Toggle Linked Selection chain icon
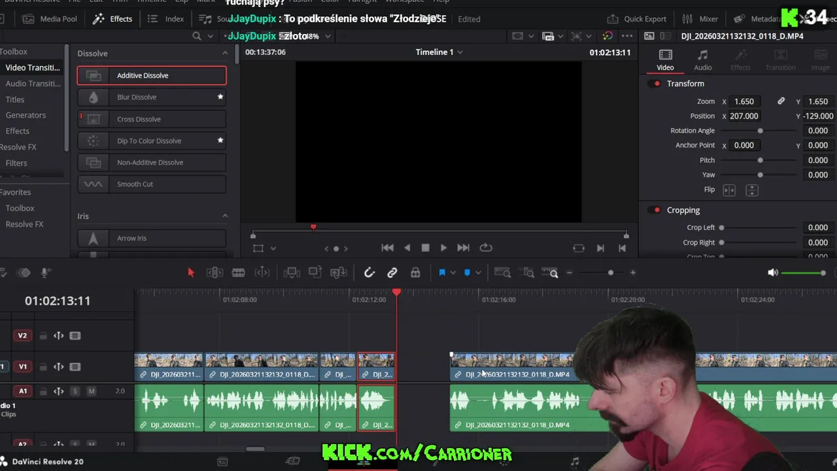This screenshot has height=471, width=837. 392,273
